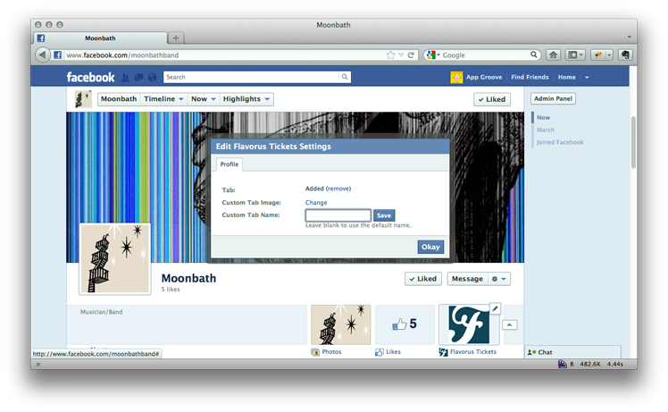Image resolution: width=668 pixels, height=412 pixels.
Task: Toggle top-right Liked button
Action: tap(492, 99)
